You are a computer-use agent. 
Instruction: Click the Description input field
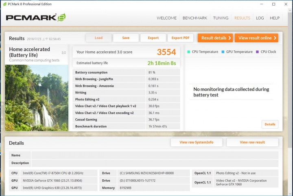point(155,163)
